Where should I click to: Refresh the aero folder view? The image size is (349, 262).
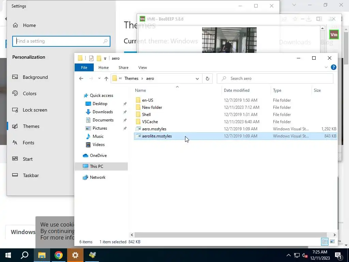(x=208, y=78)
